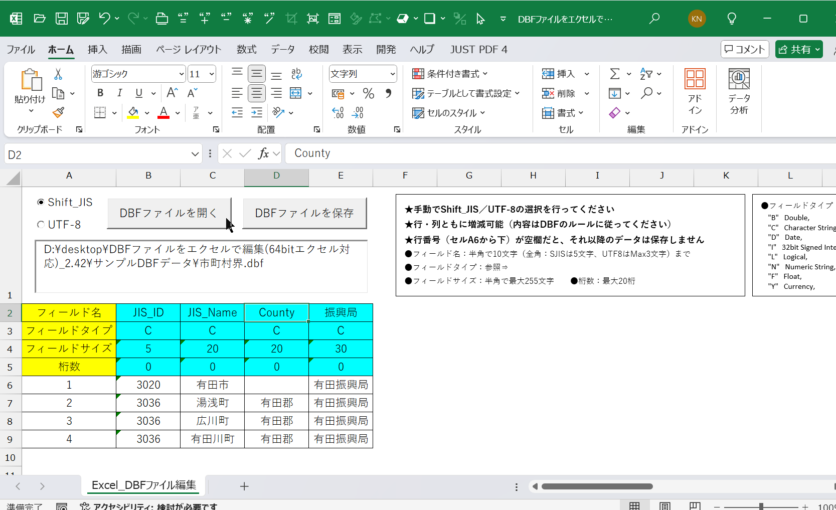Open the font name dropdown 游ゴシック
The width and height of the screenshot is (836, 510).
182,74
